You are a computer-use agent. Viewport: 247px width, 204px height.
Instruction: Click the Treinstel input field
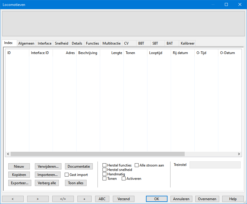pos(215,165)
